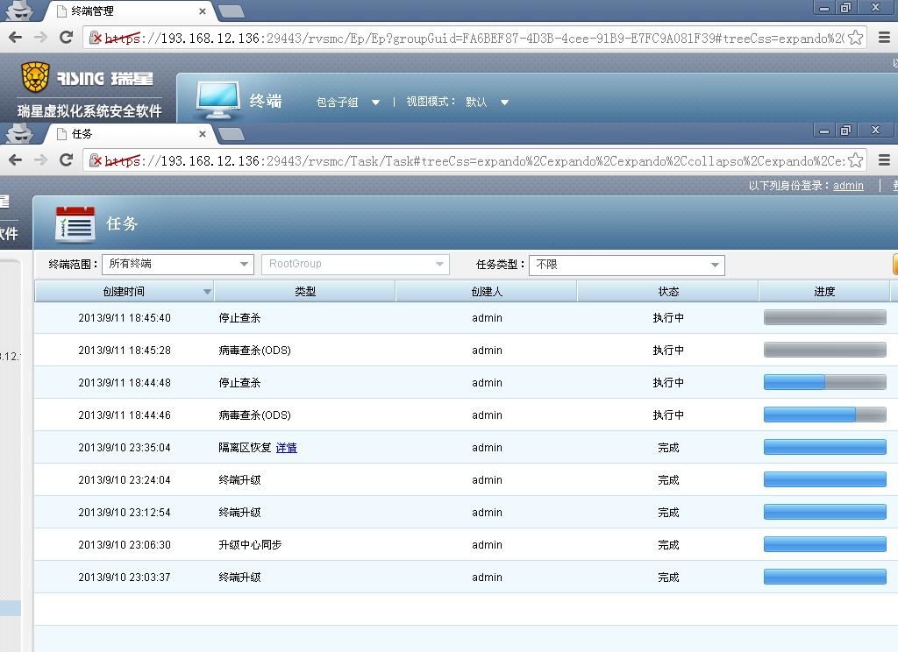
Task: Select the 升级中心同步 task entry
Action: [x=250, y=545]
